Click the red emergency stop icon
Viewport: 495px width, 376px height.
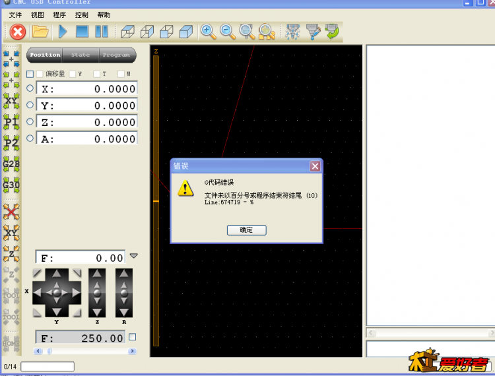18,32
